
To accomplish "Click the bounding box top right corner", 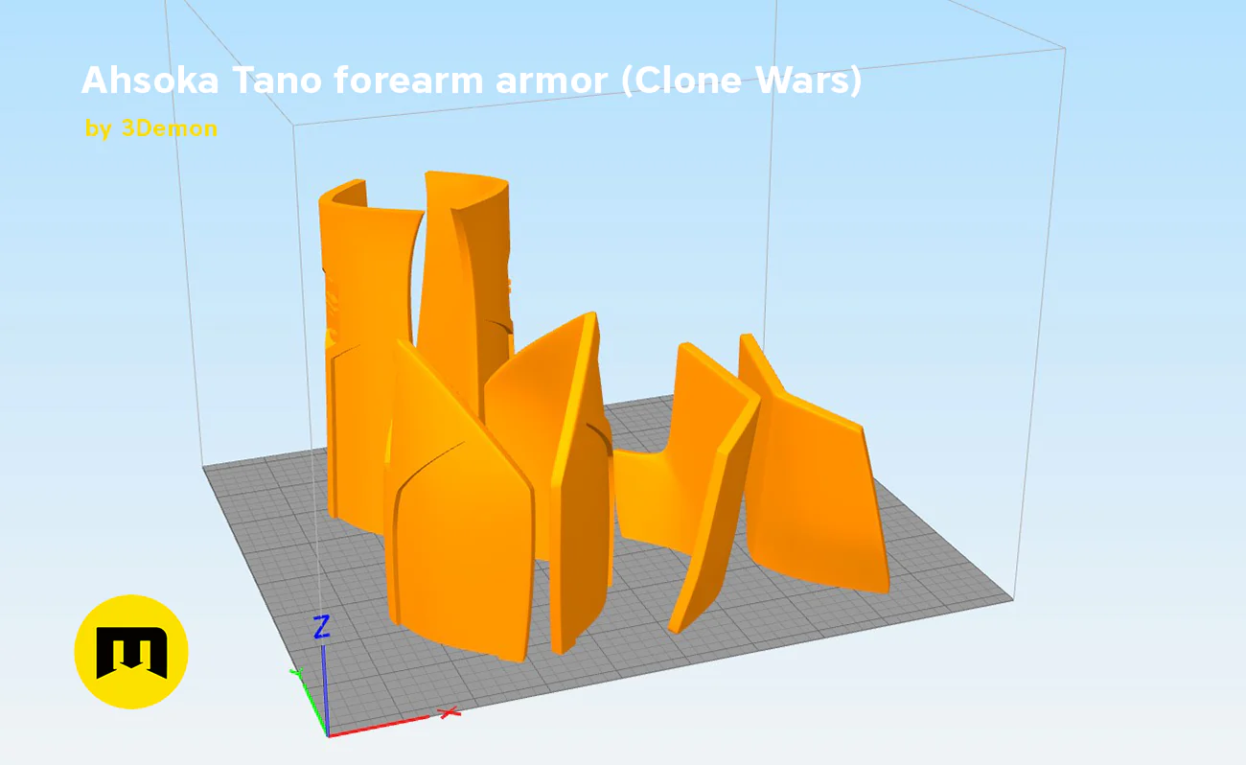I will (1064, 48).
